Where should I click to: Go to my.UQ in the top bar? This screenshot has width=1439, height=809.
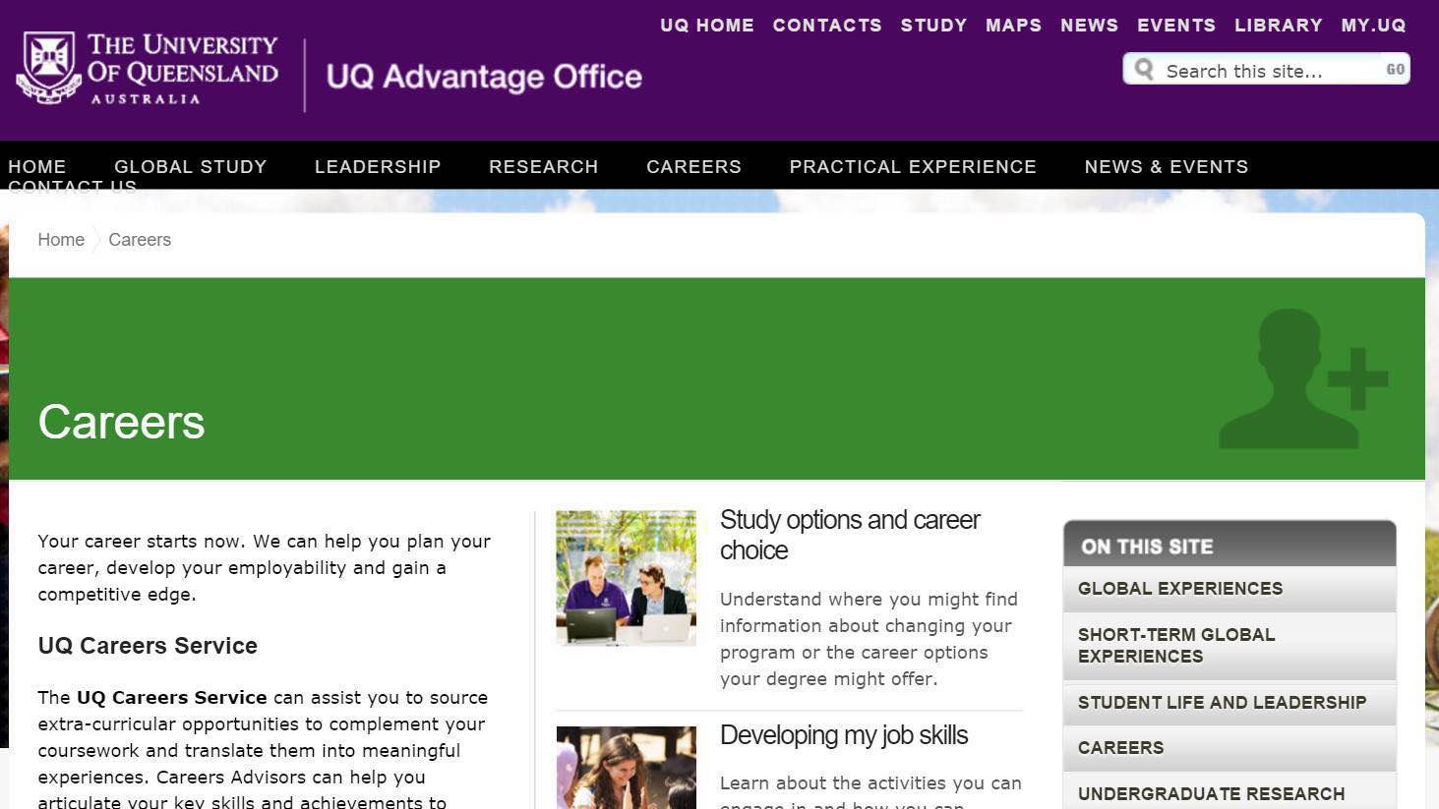[x=1373, y=26]
